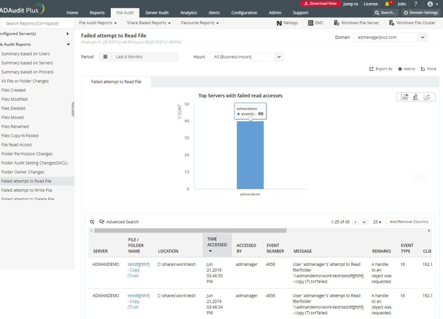
Task: Click the calendar icon beside Period
Action: click(x=105, y=57)
